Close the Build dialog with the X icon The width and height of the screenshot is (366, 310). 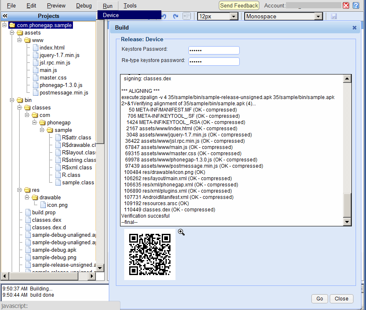(354, 28)
